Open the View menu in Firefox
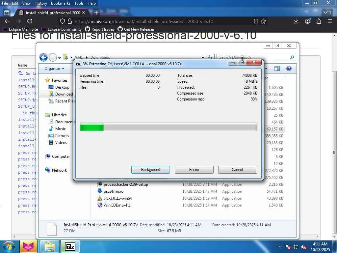Image resolution: width=337 pixels, height=253 pixels. (x=26, y=3)
